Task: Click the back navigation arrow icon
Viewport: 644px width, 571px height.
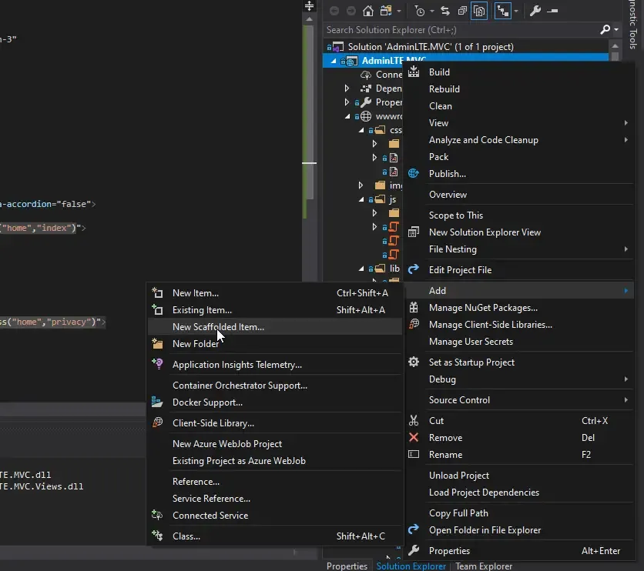Action: point(333,11)
